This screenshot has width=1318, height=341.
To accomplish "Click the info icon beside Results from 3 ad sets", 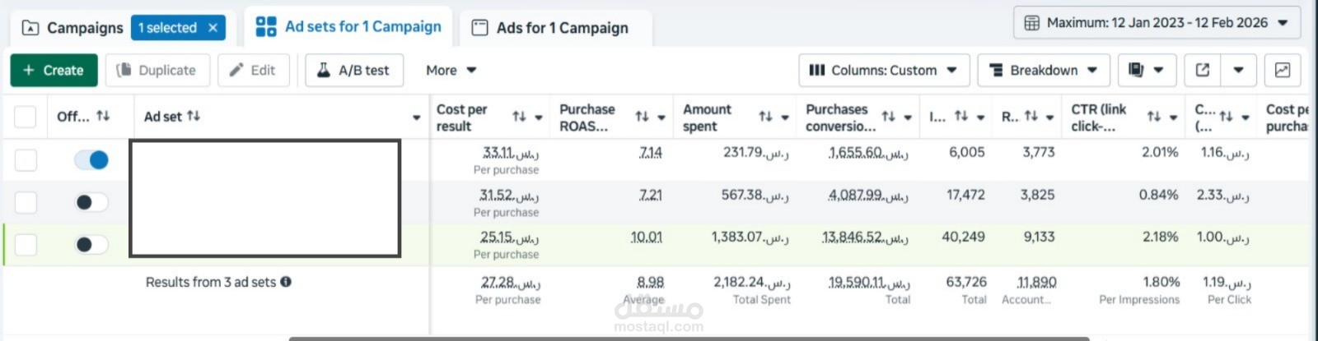I will (x=286, y=282).
